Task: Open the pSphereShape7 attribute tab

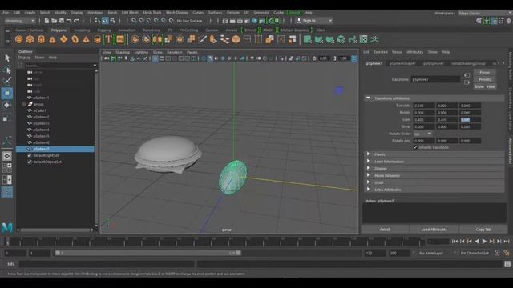Action: (402, 63)
